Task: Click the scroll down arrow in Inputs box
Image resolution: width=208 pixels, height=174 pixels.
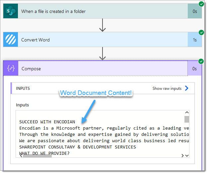Action: [187, 155]
